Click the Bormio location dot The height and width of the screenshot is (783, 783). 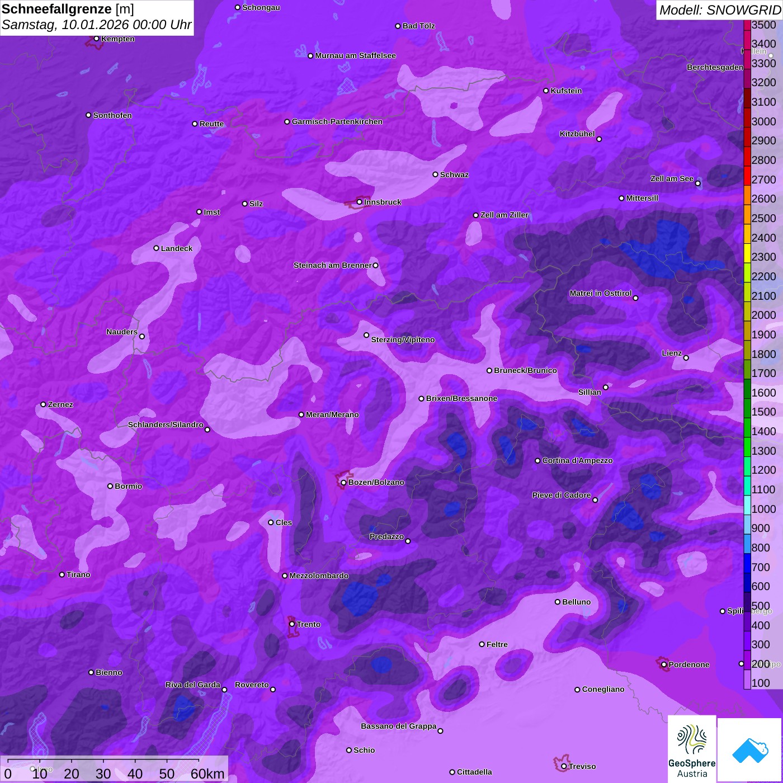[110, 486]
